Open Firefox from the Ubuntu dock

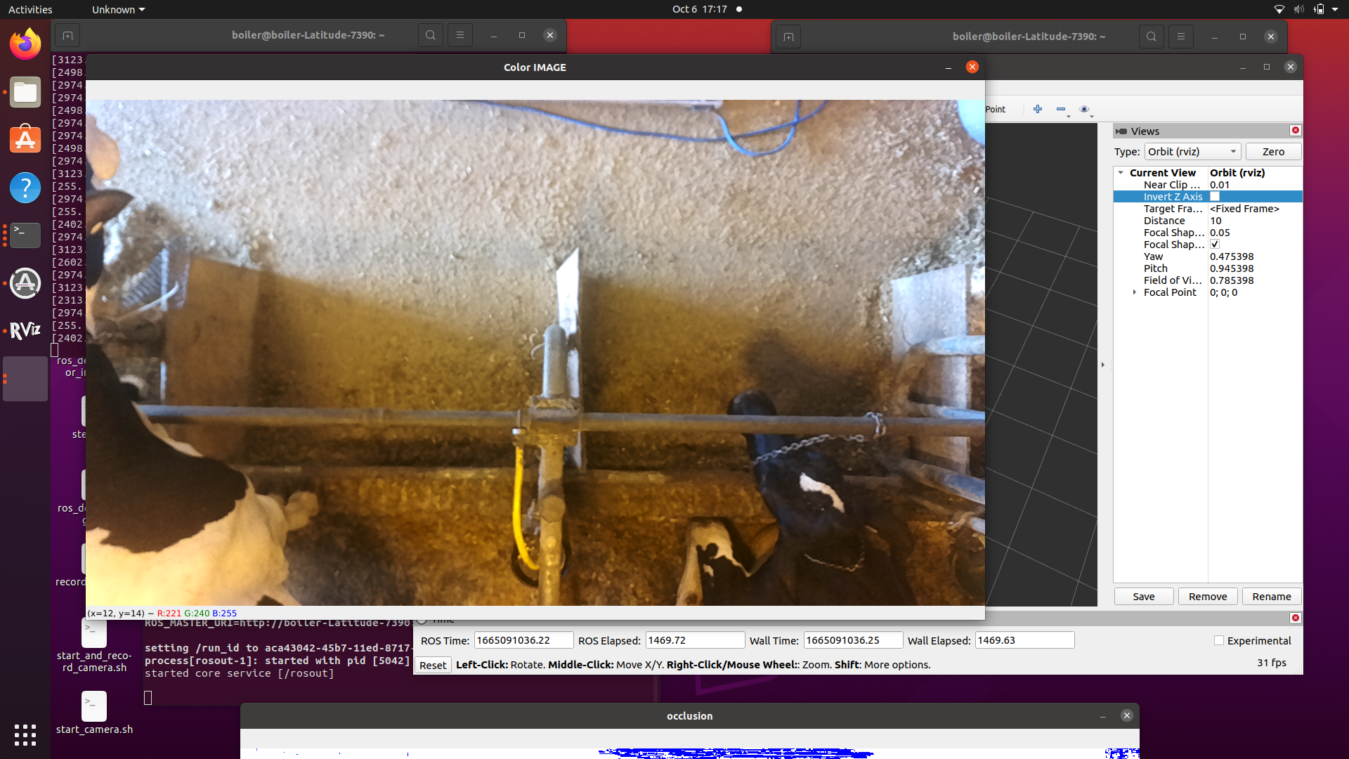[25, 44]
